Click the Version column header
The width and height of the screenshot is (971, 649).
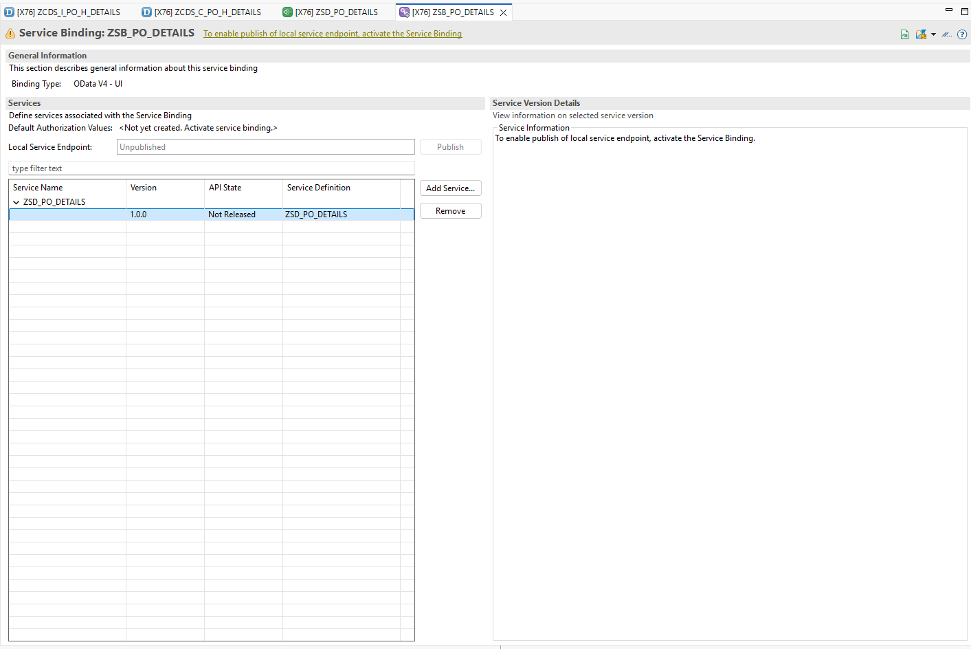tap(165, 188)
